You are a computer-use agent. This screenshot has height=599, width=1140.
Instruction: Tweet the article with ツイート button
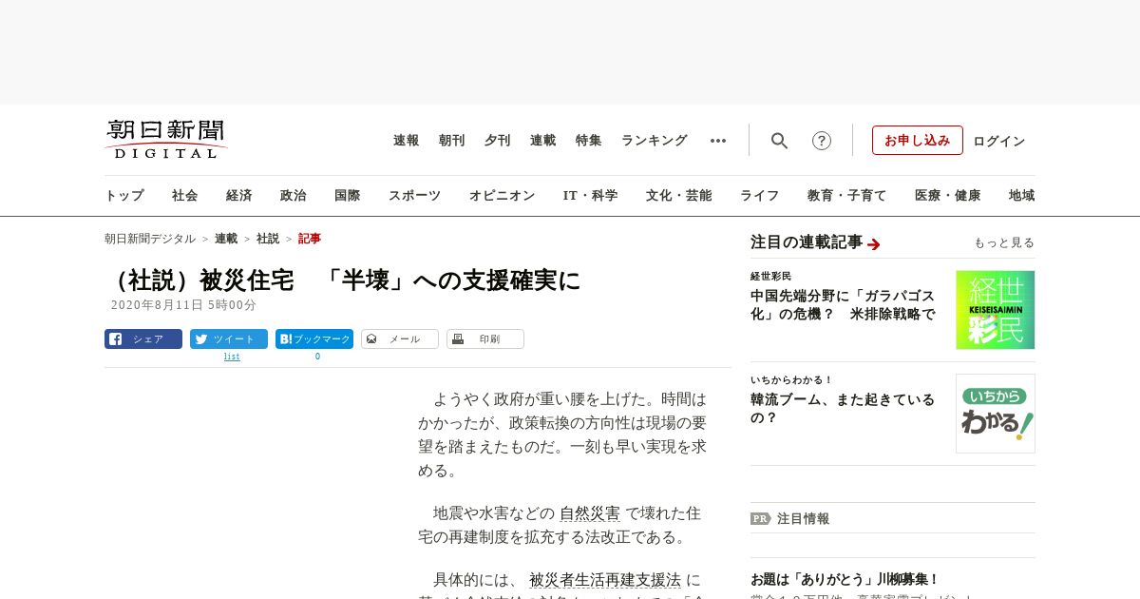(x=229, y=338)
